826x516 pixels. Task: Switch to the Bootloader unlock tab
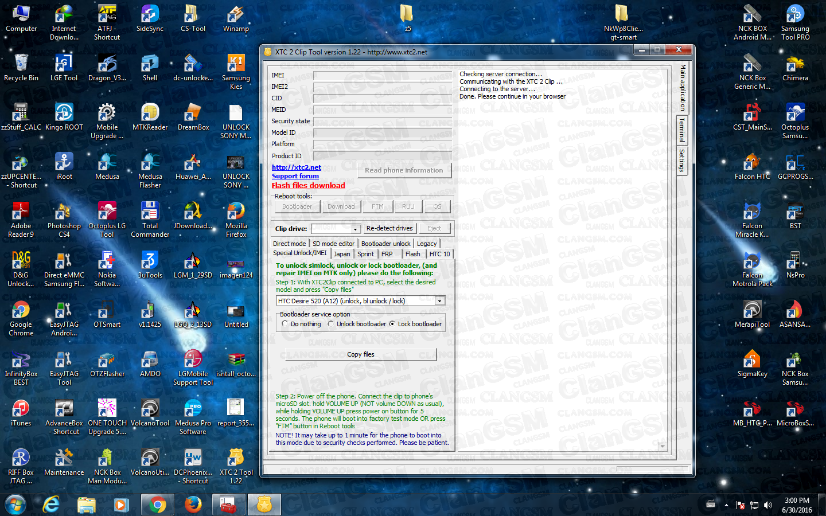click(x=386, y=244)
